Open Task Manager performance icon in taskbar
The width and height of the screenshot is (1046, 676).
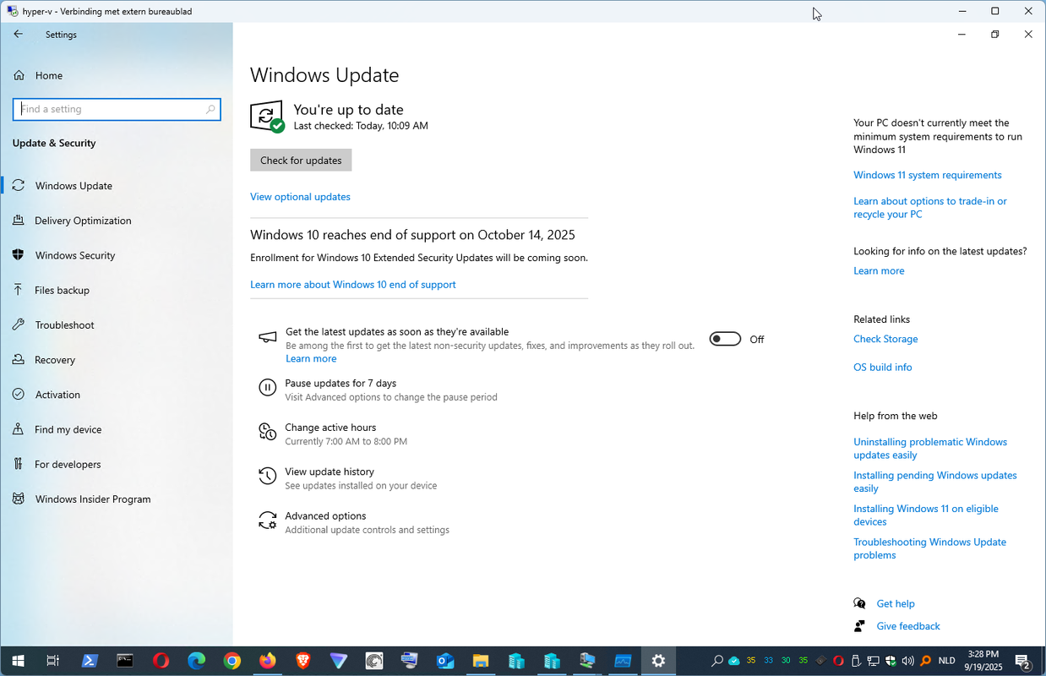tap(623, 661)
